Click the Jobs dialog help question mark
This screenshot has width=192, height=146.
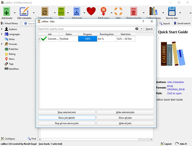click(x=143, y=21)
